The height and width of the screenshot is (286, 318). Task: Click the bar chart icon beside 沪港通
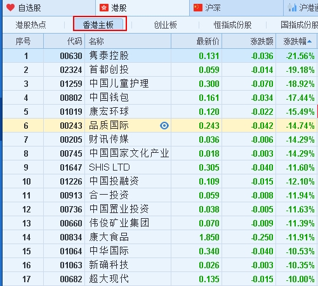(x=292, y=8)
